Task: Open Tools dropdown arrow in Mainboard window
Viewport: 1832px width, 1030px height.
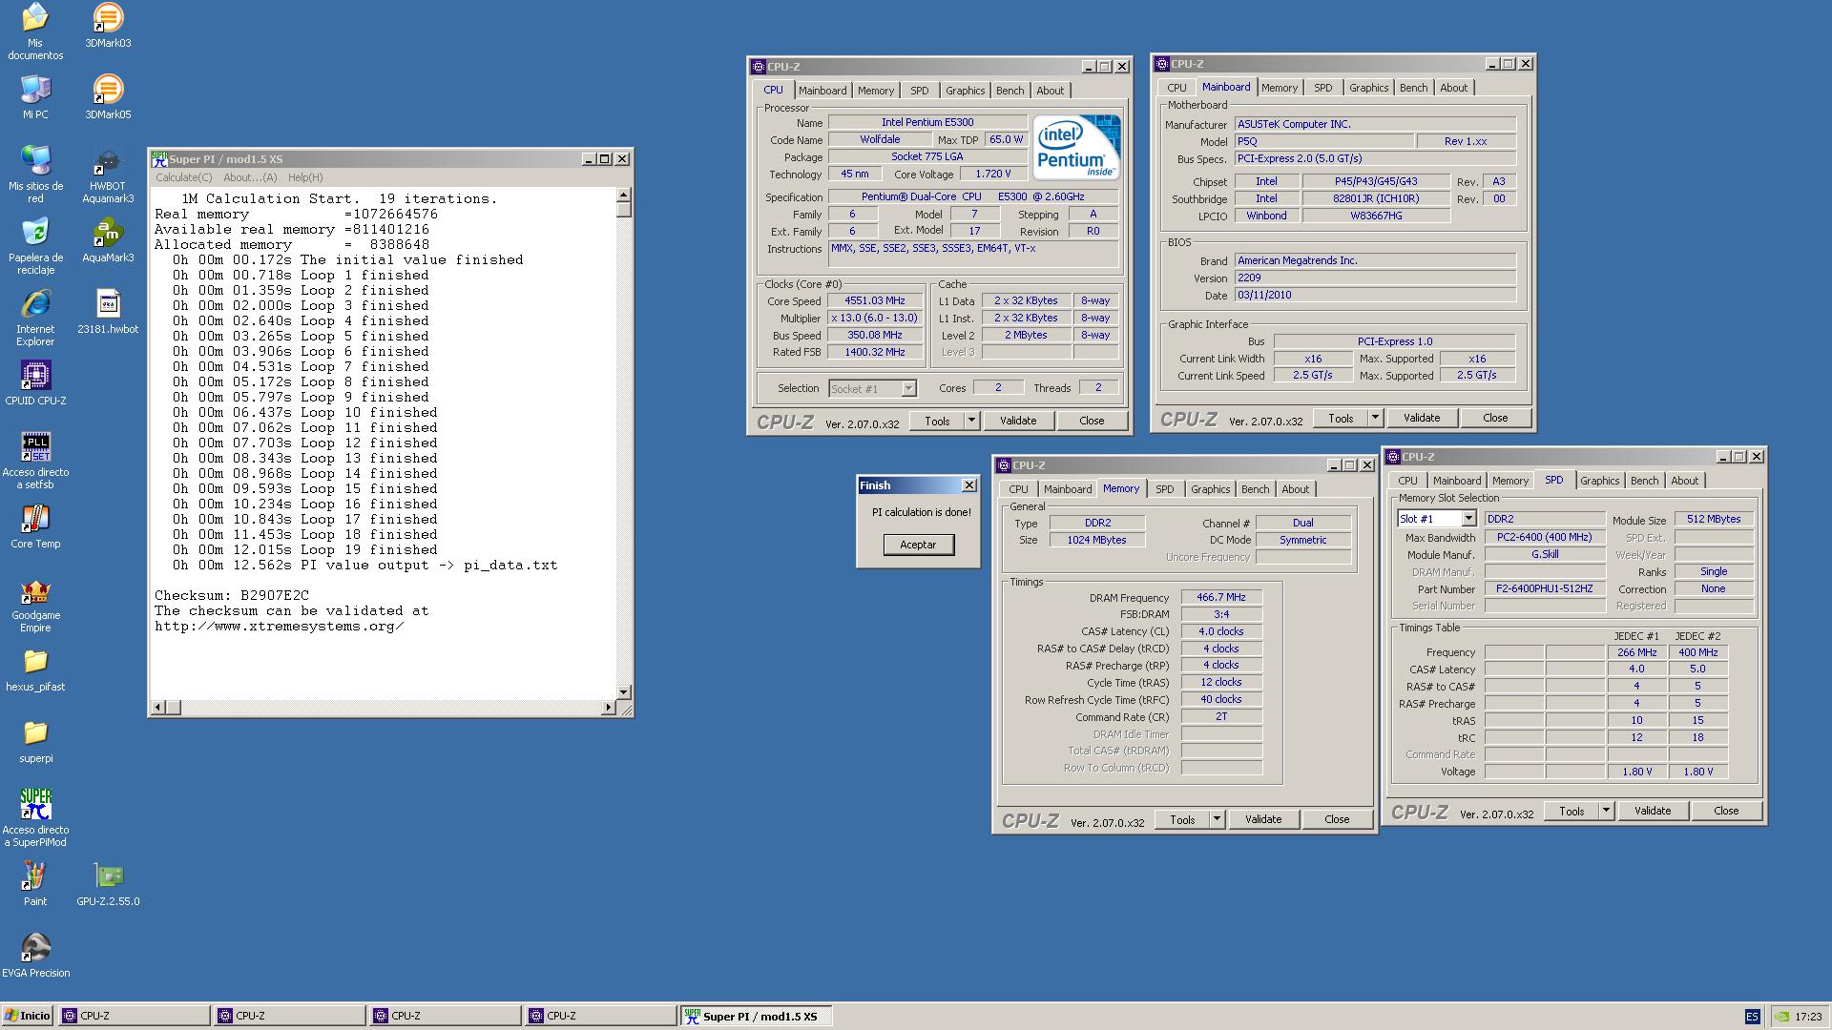Action: point(1375,418)
